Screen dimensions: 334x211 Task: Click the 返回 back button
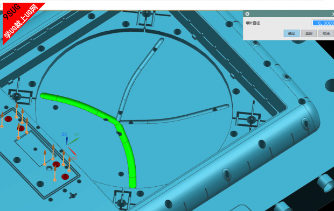click(x=309, y=33)
